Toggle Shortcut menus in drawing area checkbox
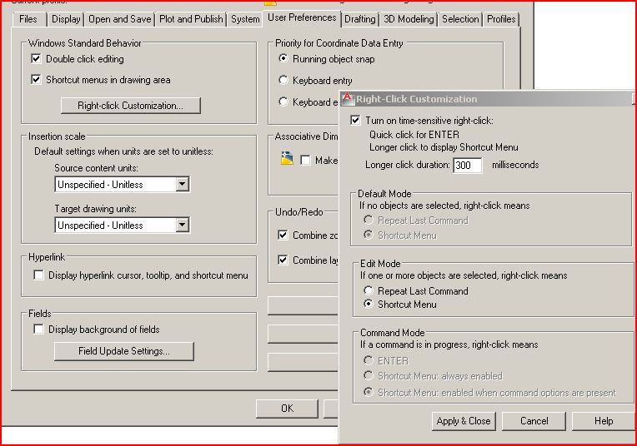The width and height of the screenshot is (637, 446). coord(36,79)
